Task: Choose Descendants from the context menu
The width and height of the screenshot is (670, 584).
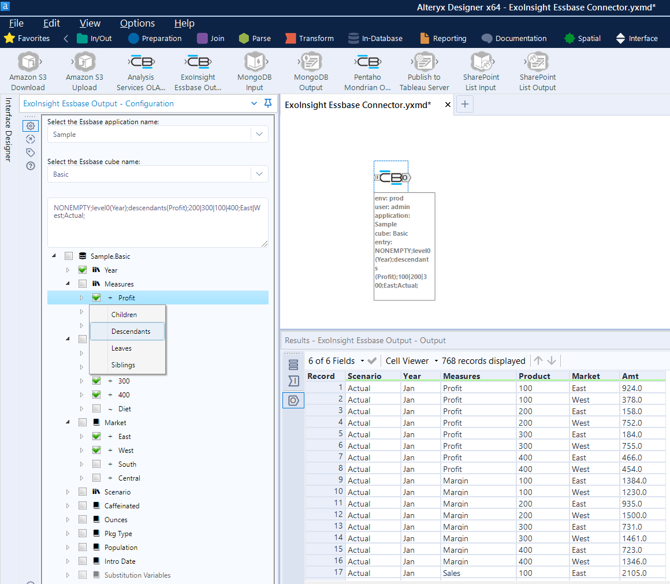Action: click(127, 332)
